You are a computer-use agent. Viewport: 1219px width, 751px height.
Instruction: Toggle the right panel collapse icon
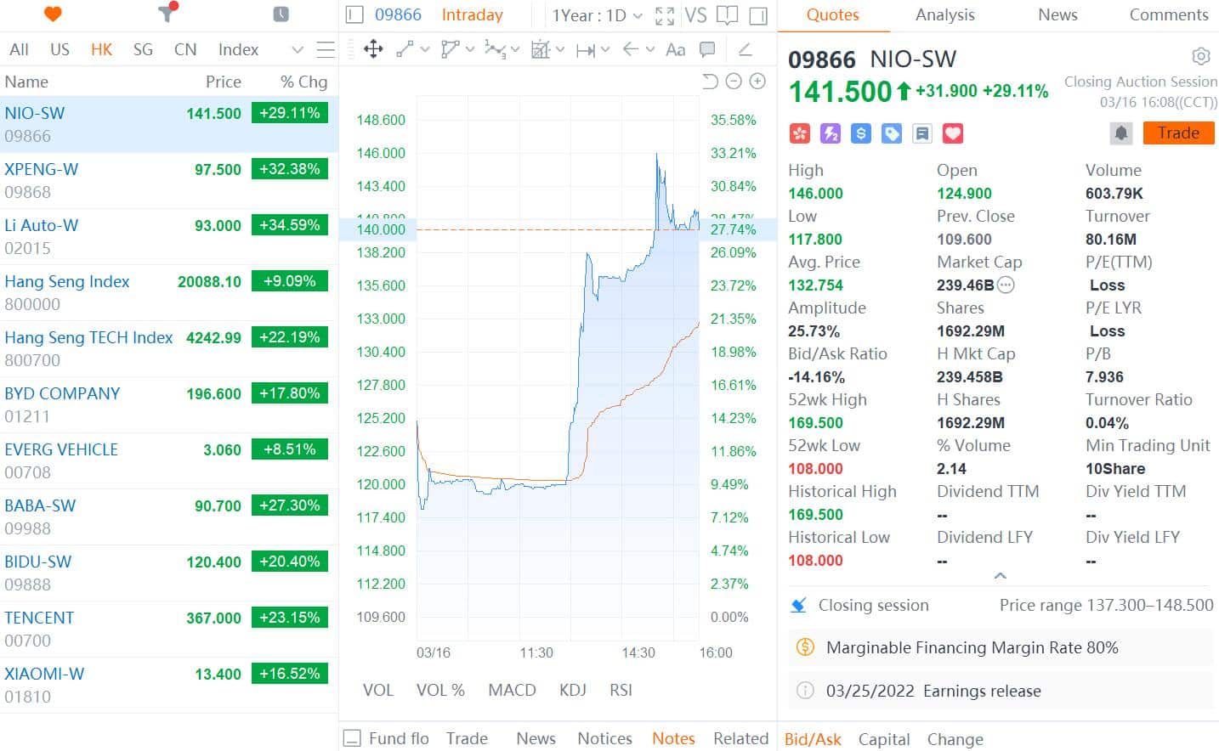(x=758, y=15)
